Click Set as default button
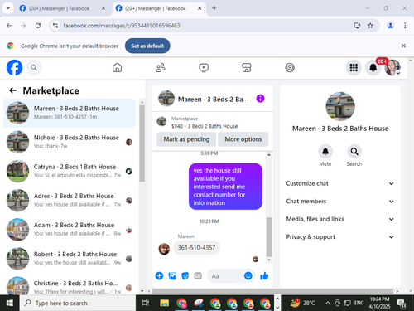 (x=147, y=46)
